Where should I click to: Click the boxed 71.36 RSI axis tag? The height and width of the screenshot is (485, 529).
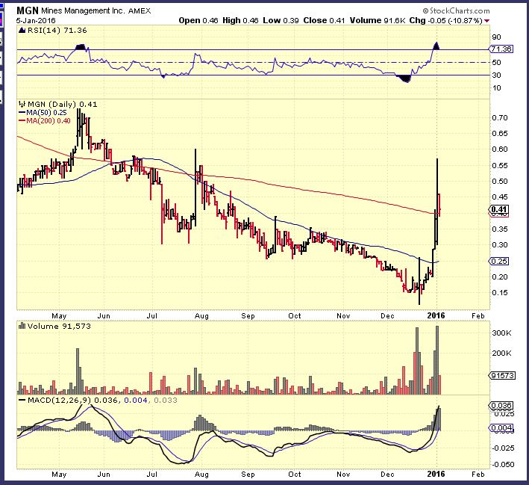501,49
